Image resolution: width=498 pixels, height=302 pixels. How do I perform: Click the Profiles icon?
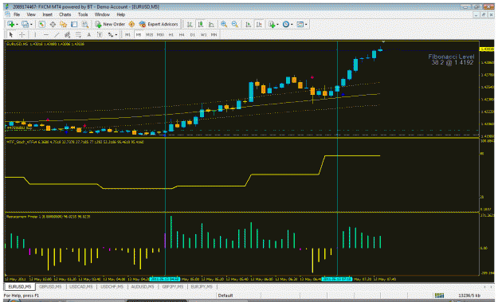pos(25,24)
